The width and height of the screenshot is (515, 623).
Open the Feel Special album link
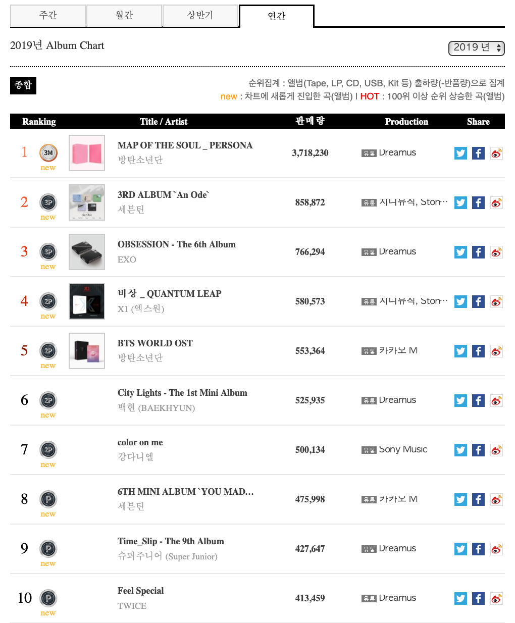(x=140, y=591)
